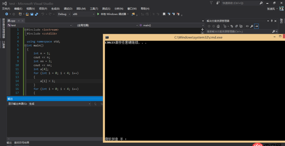285x146 pixels.
Task: Open the Solution Explorer window position menu
Action: (268, 21)
